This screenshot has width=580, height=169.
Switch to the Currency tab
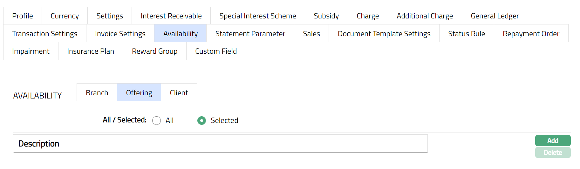tap(65, 16)
